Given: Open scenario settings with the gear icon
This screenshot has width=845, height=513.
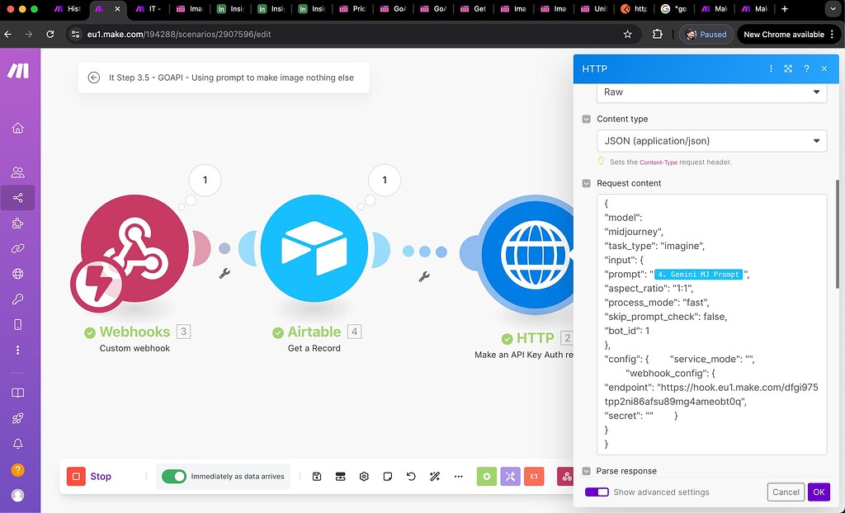Looking at the screenshot, I should 364,476.
